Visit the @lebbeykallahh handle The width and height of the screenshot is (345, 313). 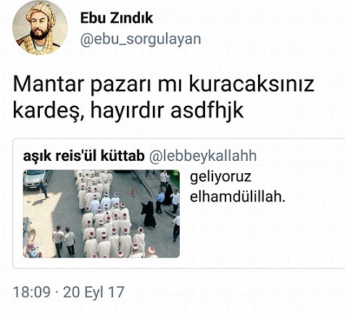coord(203,156)
